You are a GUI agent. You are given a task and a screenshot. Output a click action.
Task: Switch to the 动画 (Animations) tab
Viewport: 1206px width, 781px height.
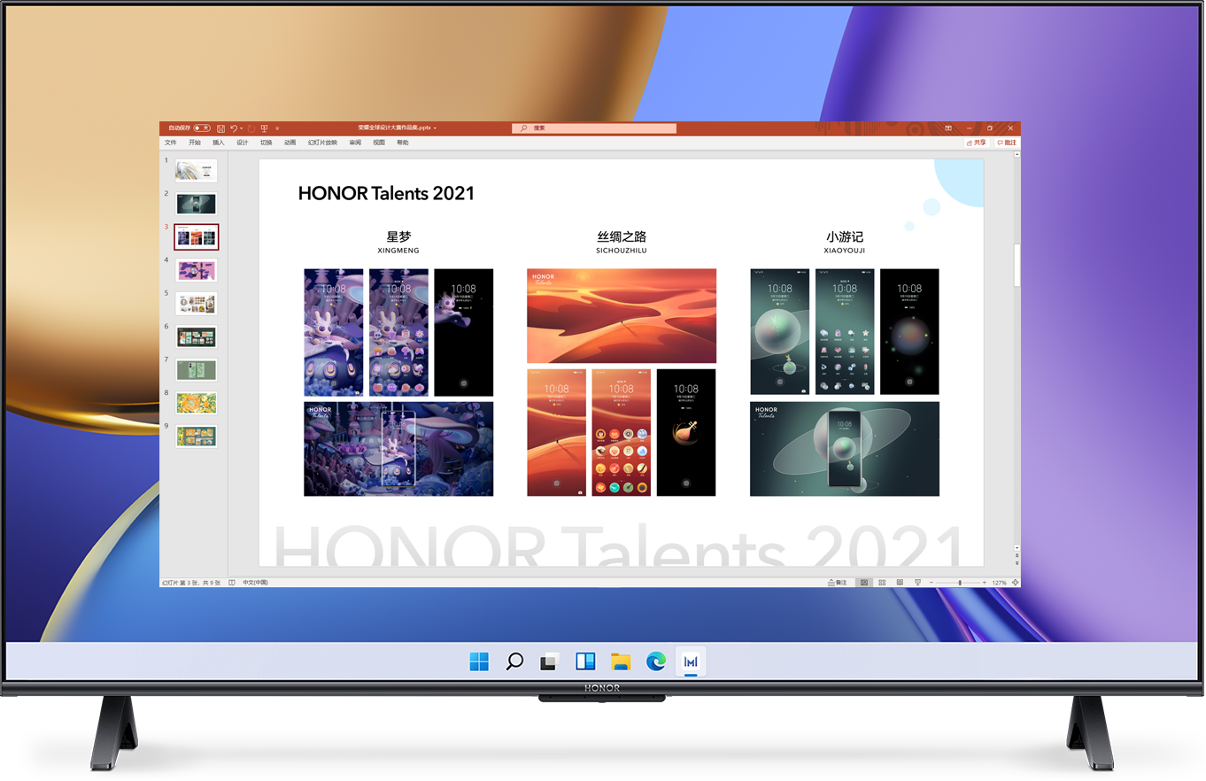[290, 143]
